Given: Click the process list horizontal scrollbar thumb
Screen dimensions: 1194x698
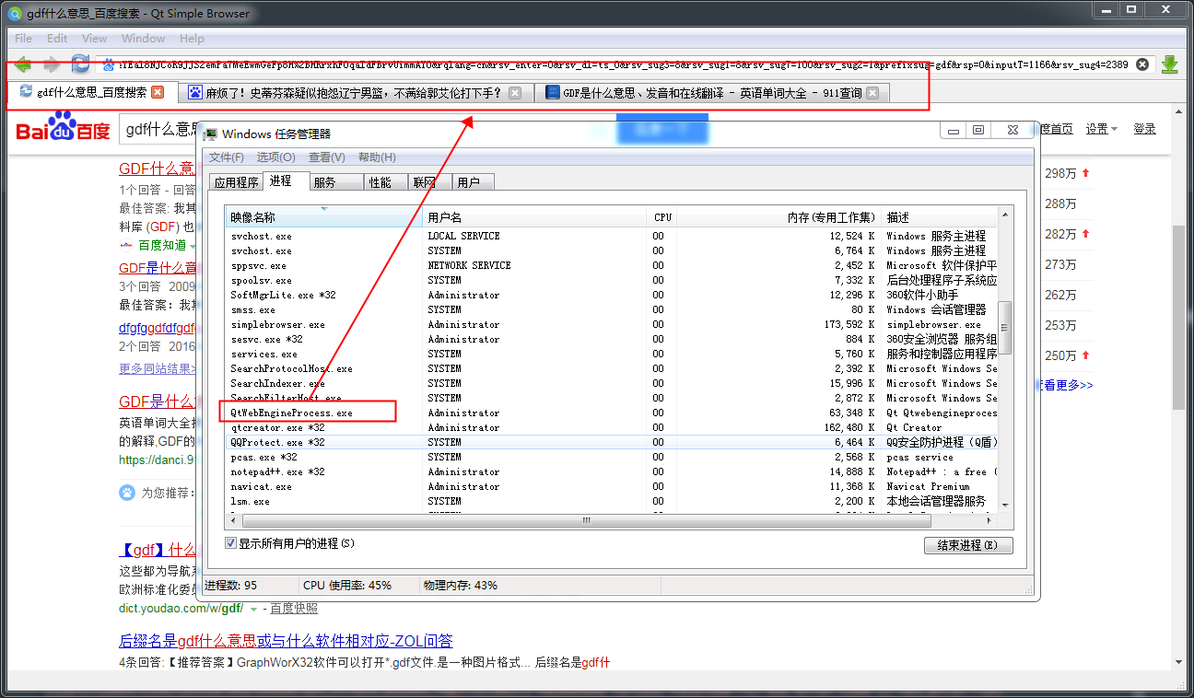Looking at the screenshot, I should 585,520.
